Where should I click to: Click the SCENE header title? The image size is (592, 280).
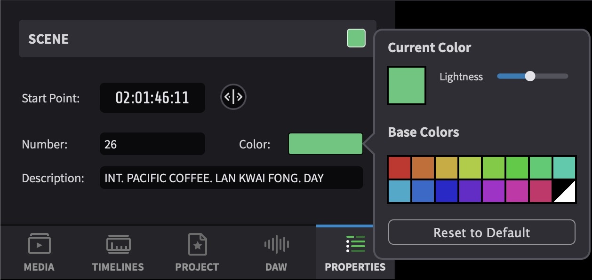click(48, 39)
